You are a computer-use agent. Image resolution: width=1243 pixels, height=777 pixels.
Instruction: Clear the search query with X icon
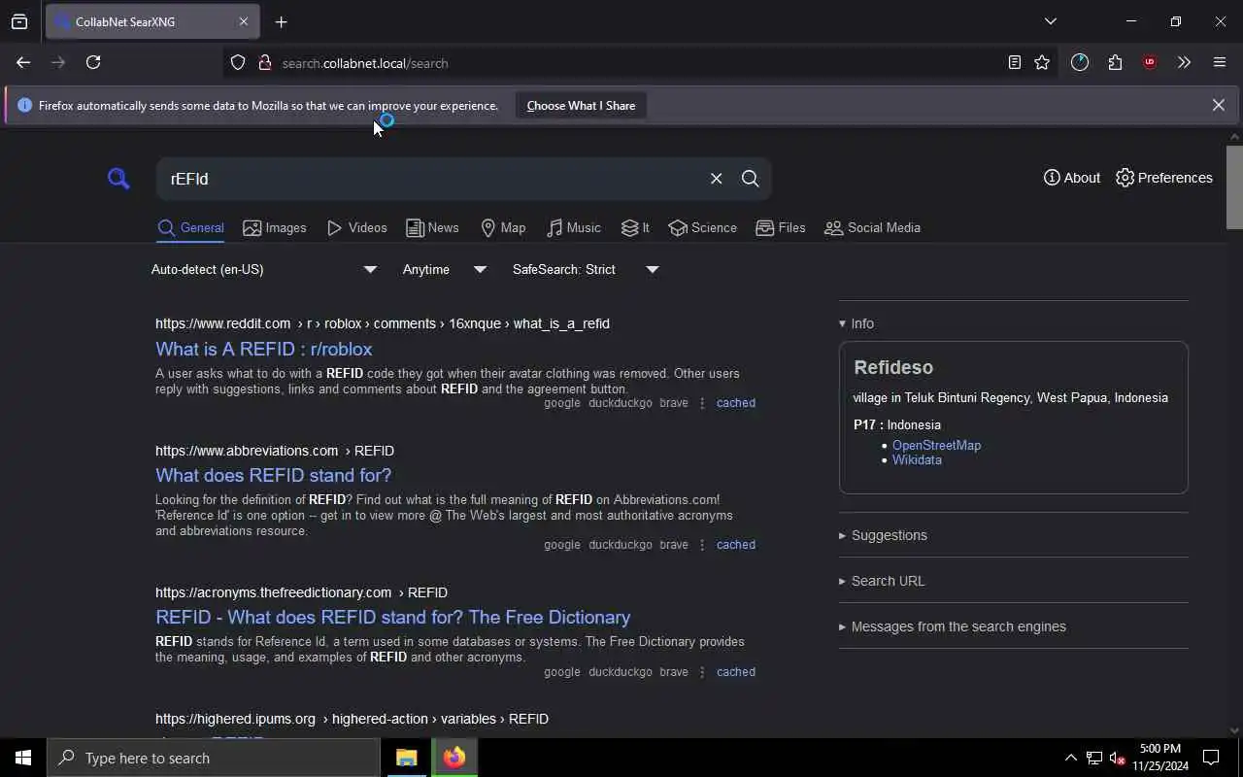tap(716, 179)
